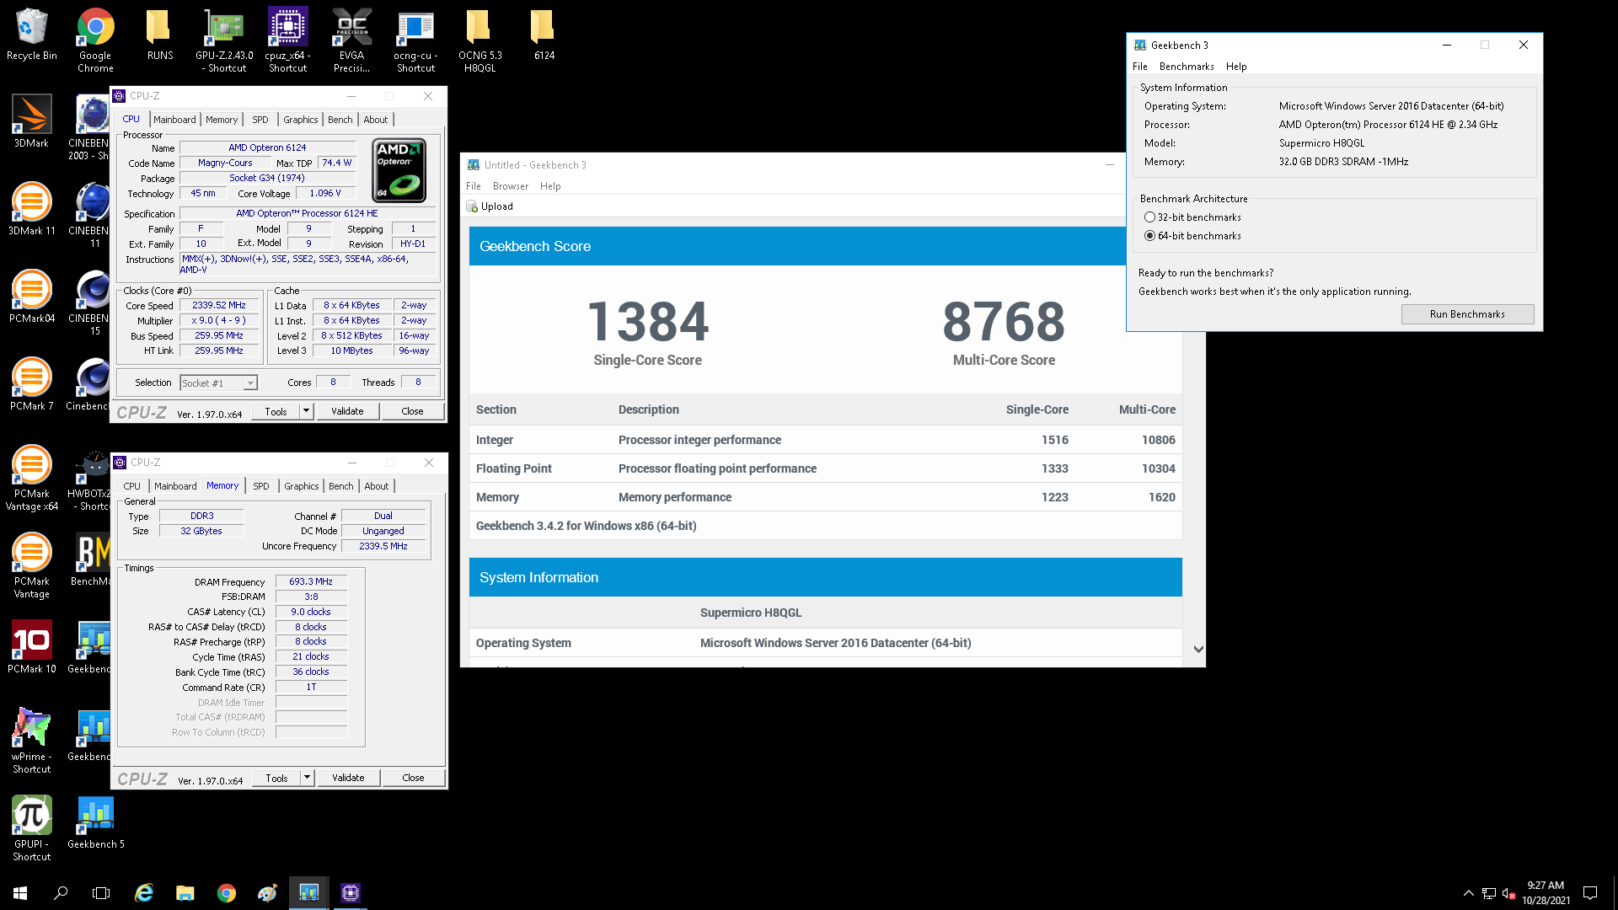Viewport: 1618px width, 910px height.
Task: Launch PCMark Vantage x64 icon
Action: click(32, 478)
